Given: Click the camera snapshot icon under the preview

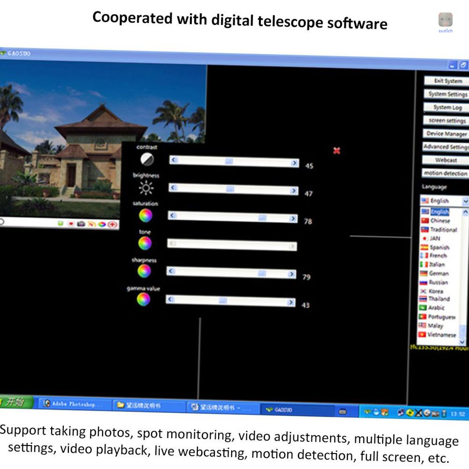Looking at the screenshot, I should click(81, 224).
